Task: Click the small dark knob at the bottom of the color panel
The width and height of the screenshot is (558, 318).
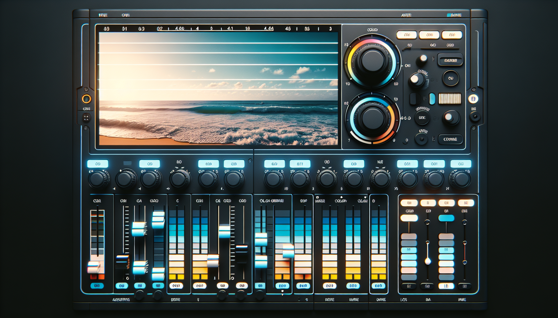Action: 422,139
